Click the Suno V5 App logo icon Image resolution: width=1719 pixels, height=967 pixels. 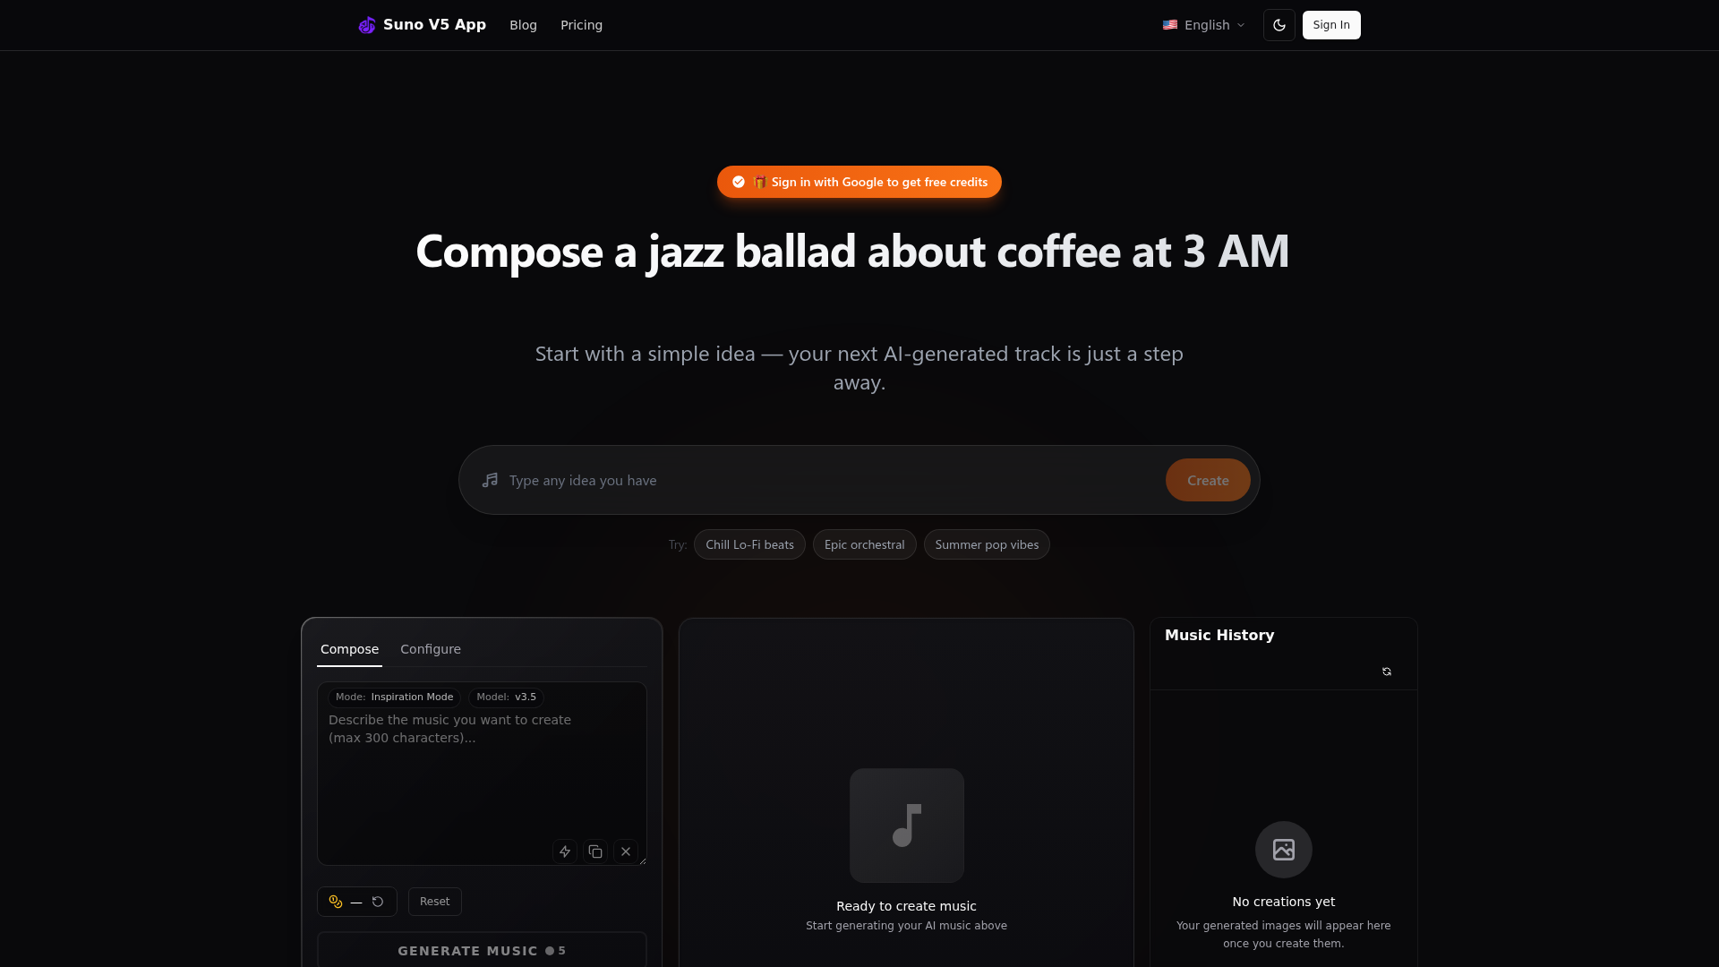click(367, 25)
